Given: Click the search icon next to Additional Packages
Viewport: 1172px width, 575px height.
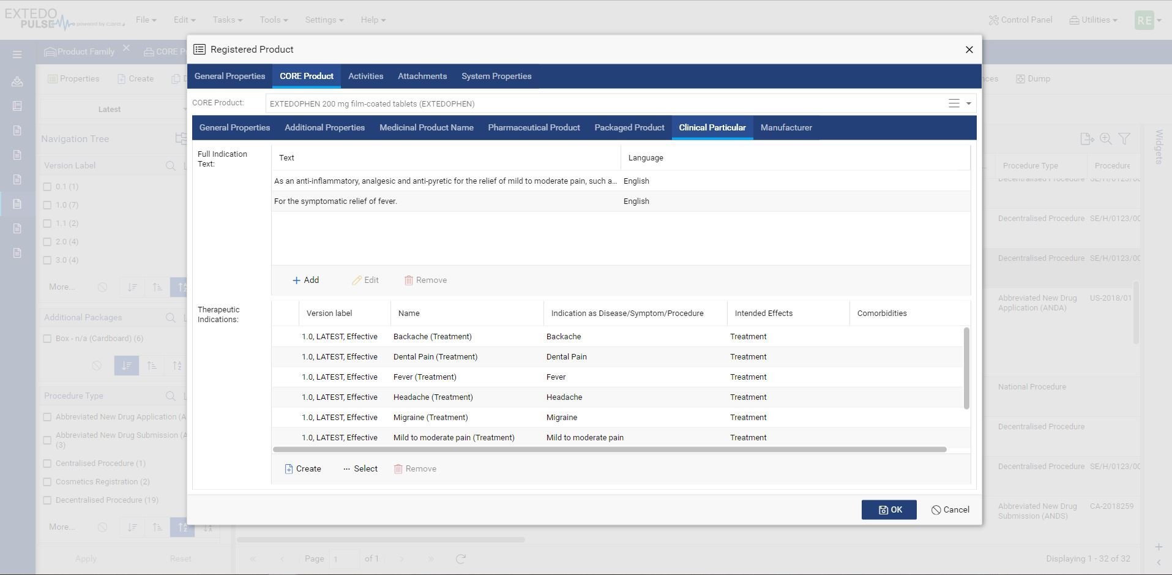Looking at the screenshot, I should point(171,317).
